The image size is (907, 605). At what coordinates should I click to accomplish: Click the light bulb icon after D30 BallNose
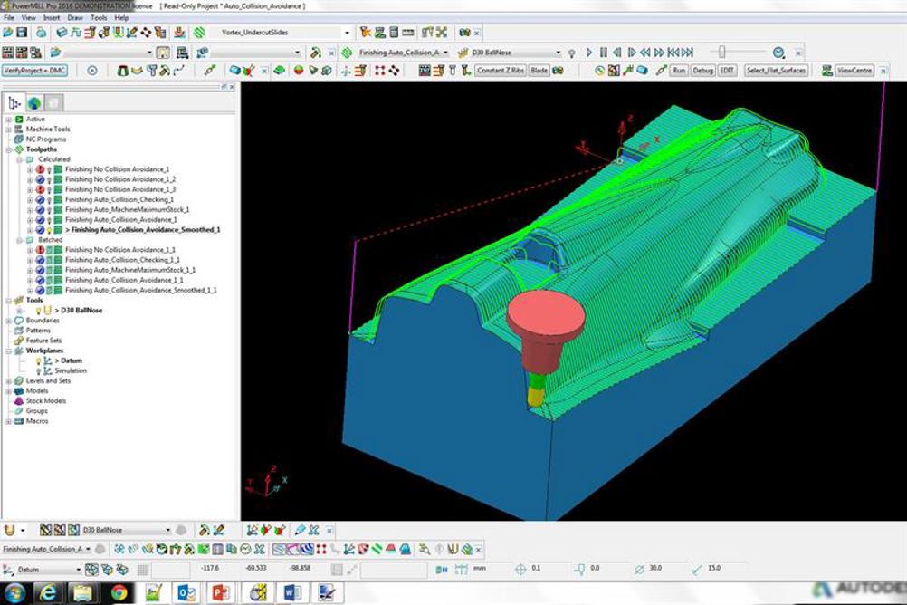(x=571, y=53)
